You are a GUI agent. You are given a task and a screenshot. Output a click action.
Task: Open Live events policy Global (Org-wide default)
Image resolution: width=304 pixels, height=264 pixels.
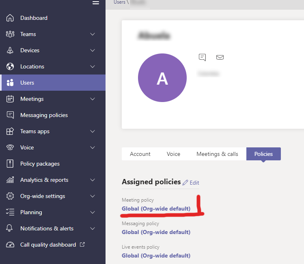(x=156, y=255)
